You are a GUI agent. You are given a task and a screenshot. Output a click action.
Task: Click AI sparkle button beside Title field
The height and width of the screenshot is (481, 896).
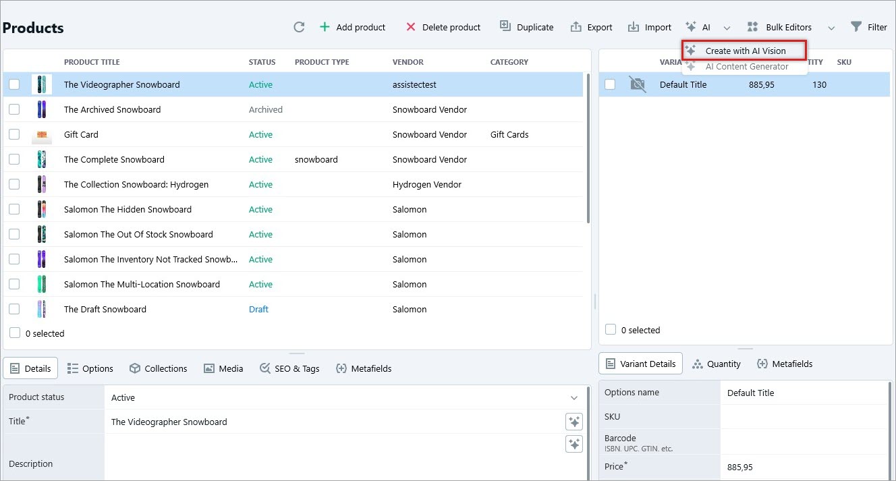(x=574, y=422)
